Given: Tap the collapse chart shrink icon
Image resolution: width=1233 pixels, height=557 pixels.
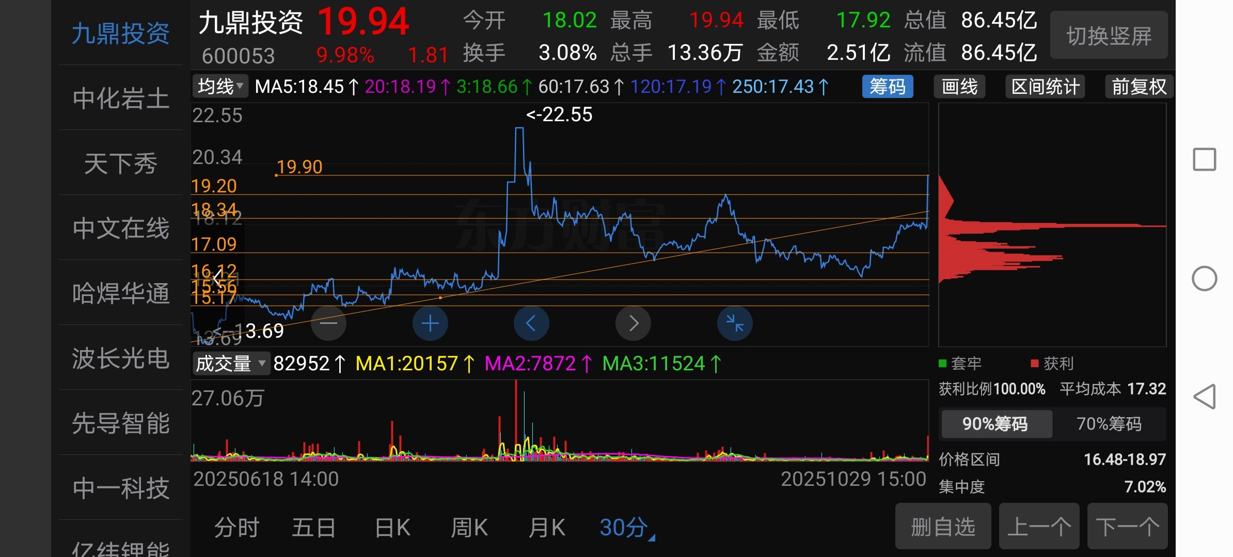Looking at the screenshot, I should pos(734,323).
